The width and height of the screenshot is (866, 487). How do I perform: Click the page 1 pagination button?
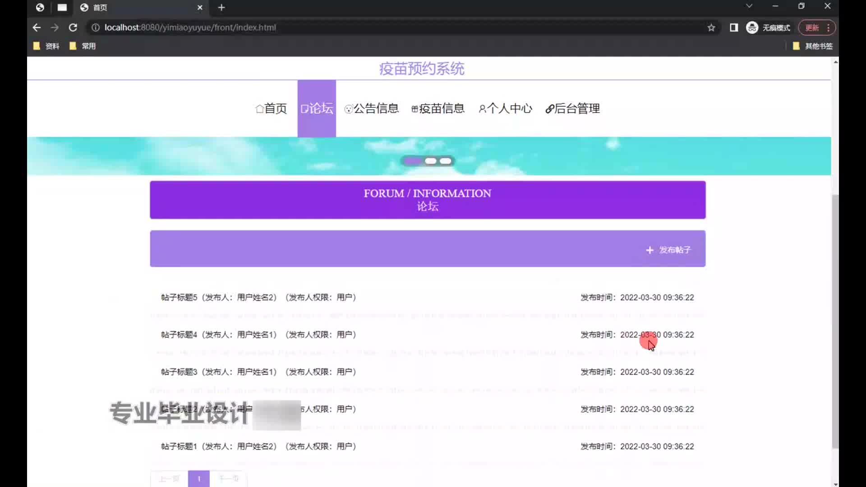click(199, 478)
